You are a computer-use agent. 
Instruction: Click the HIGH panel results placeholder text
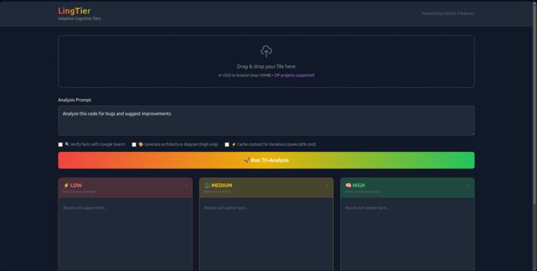(367, 208)
